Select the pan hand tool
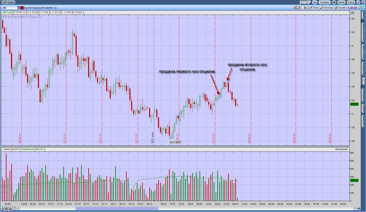This screenshot has width=366, height=212. (15, 208)
